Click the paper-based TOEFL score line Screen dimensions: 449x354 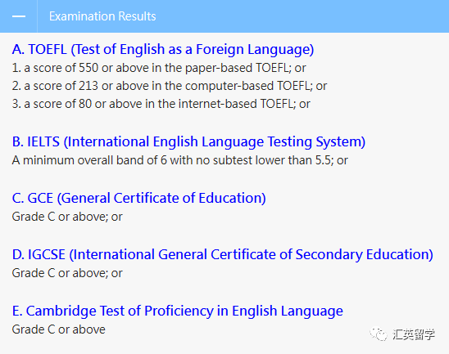tap(159, 68)
